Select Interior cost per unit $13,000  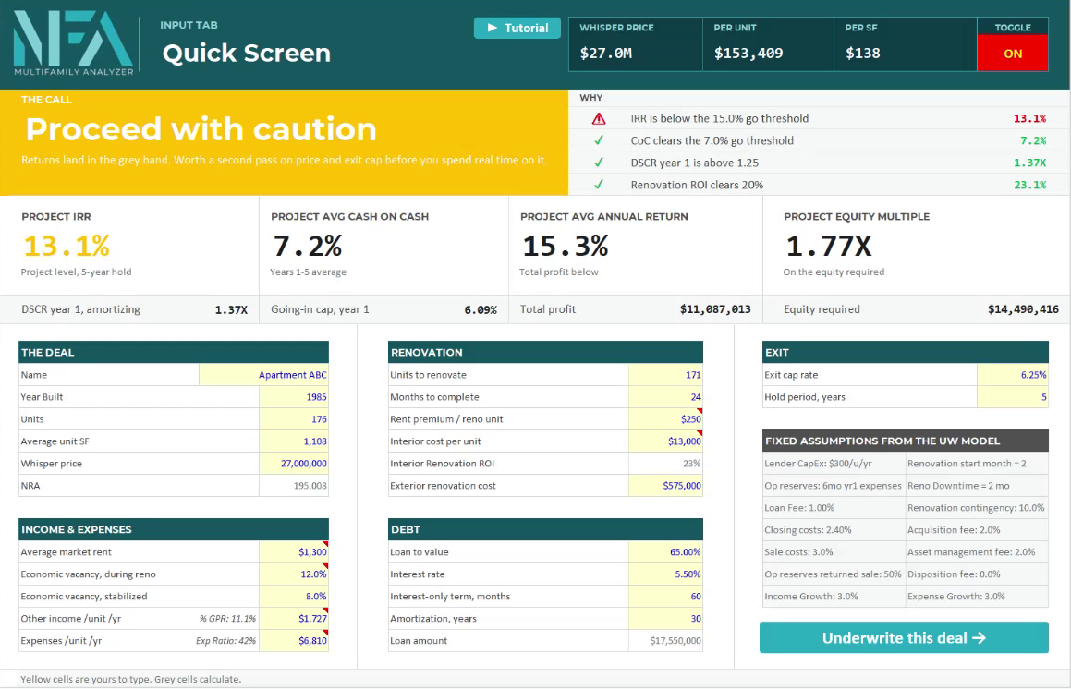click(x=665, y=441)
